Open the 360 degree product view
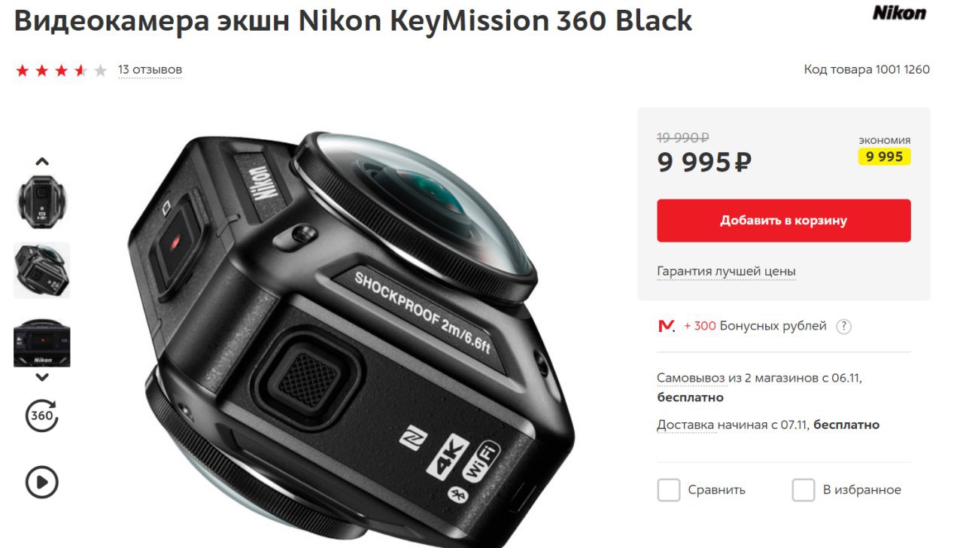This screenshot has height=548, width=963. pyautogui.click(x=42, y=416)
